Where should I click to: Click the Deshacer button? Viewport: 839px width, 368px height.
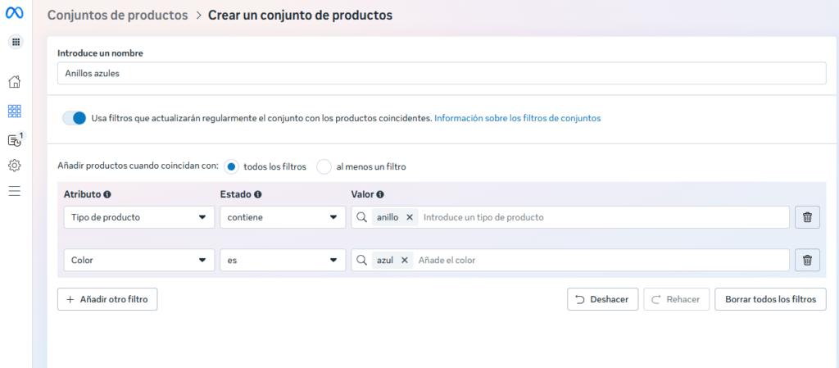click(602, 299)
